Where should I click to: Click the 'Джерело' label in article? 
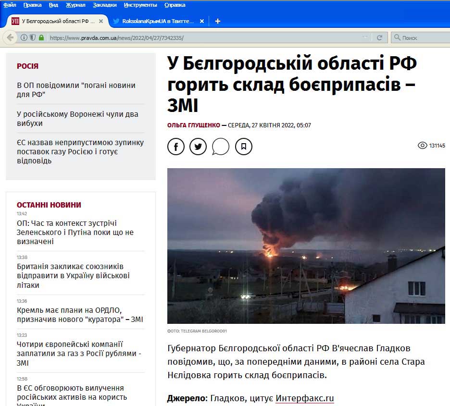(187, 398)
